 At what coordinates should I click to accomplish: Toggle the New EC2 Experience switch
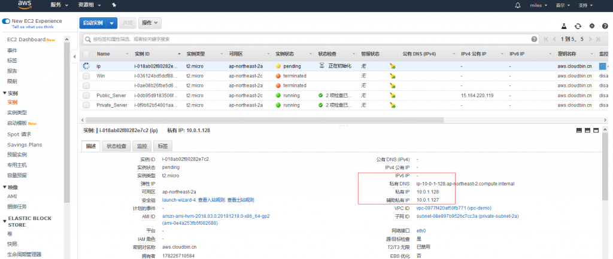coord(6,21)
